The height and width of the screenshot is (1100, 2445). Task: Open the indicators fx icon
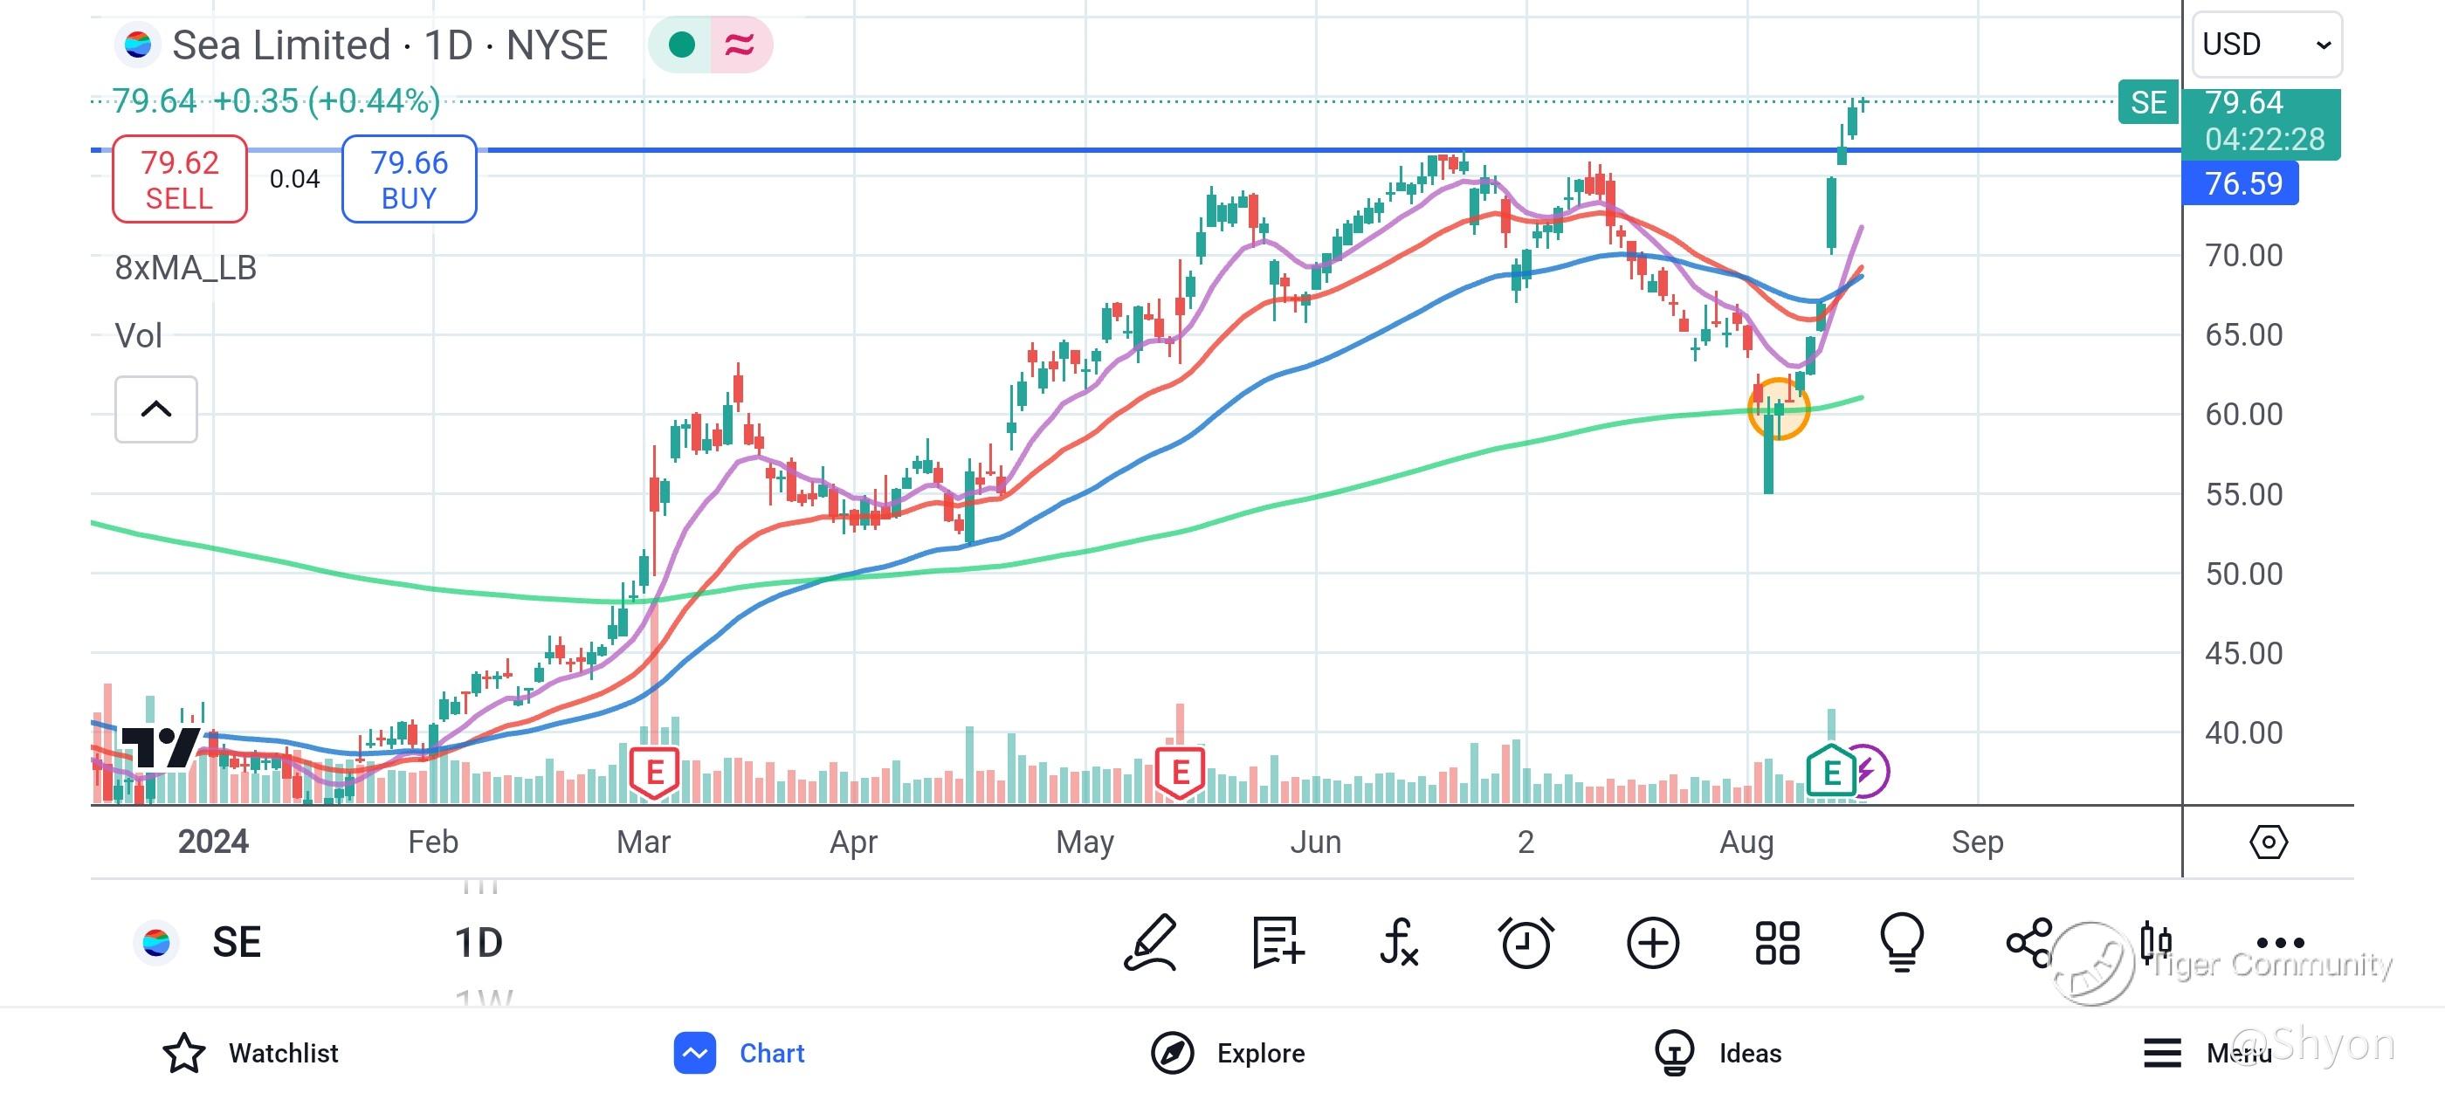1399,943
